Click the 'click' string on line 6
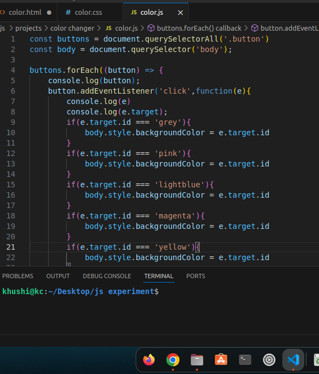This screenshot has width=319, height=374. [x=175, y=91]
